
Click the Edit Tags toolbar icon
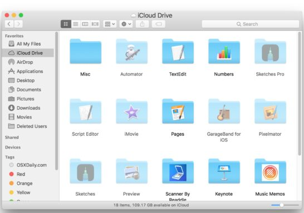[158, 24]
